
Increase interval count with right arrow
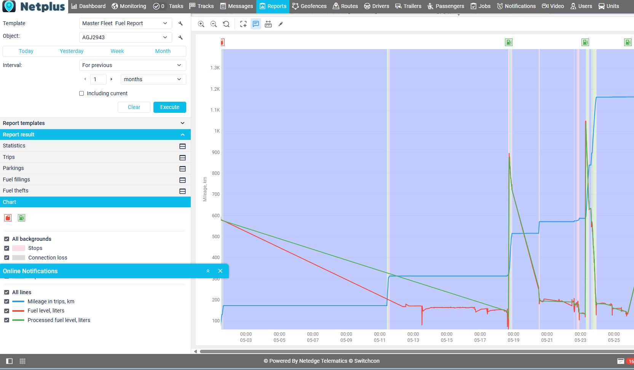tap(111, 79)
